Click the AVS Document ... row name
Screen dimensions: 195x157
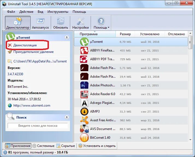pyautogui.click(x=103, y=129)
